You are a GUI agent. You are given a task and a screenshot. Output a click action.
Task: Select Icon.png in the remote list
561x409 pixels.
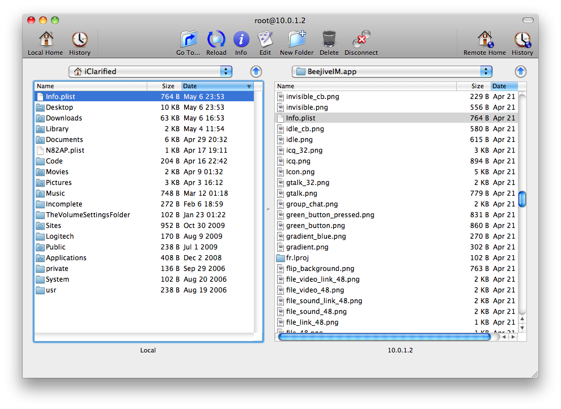[300, 172]
